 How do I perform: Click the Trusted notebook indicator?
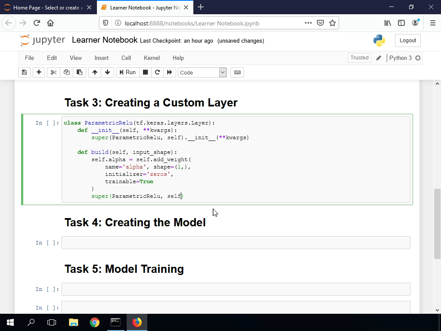pos(359,57)
